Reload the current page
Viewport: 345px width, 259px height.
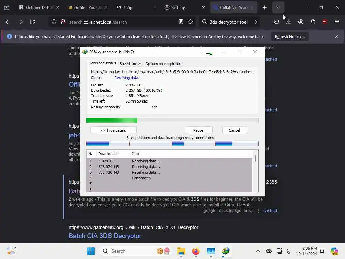point(32,22)
